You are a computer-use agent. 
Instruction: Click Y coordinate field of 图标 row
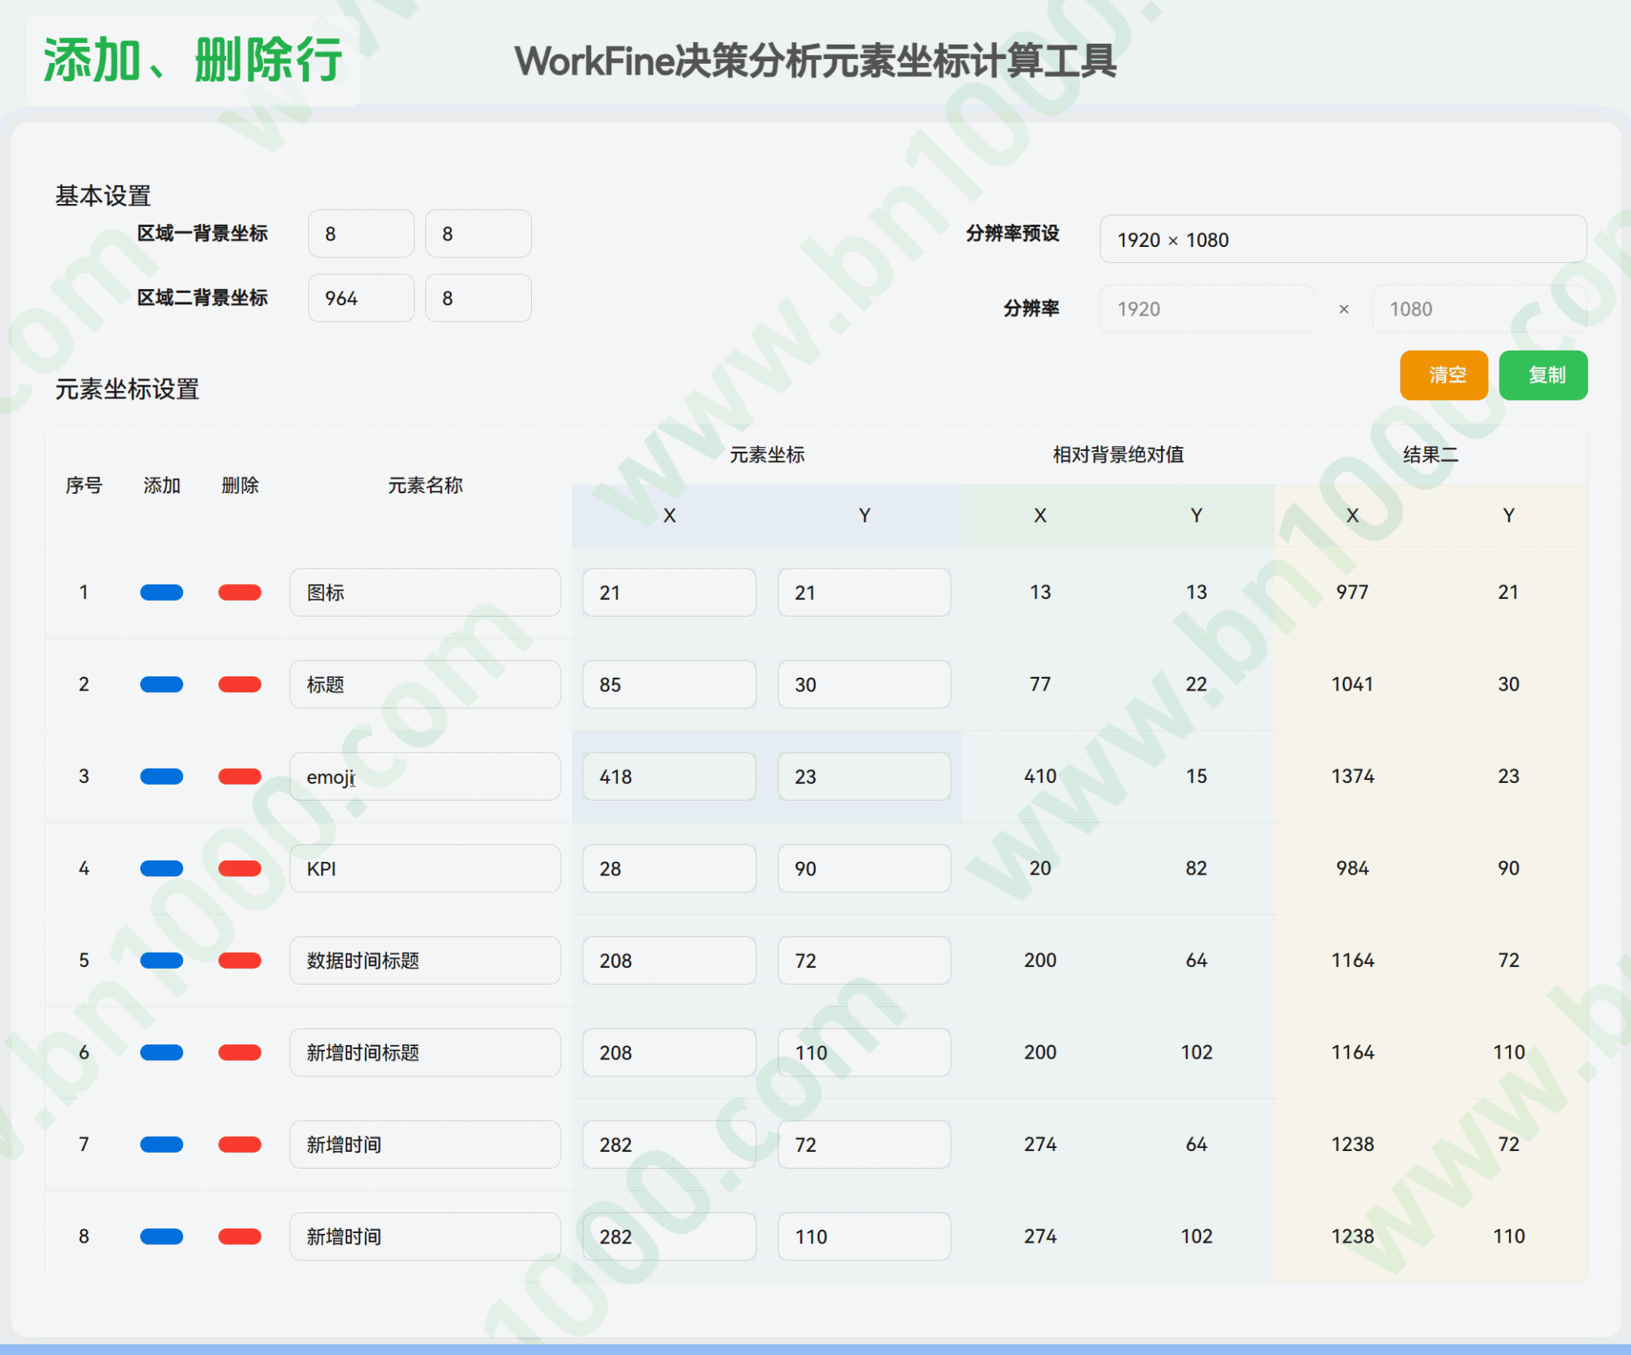[x=864, y=592]
